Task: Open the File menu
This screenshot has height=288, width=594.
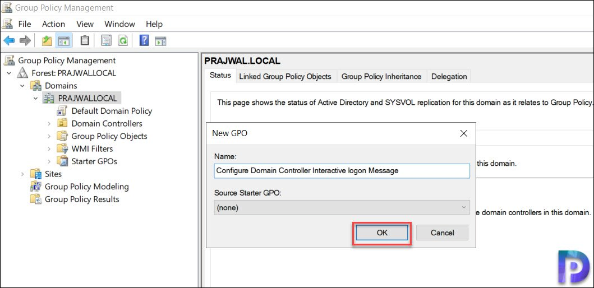Action: click(x=25, y=24)
